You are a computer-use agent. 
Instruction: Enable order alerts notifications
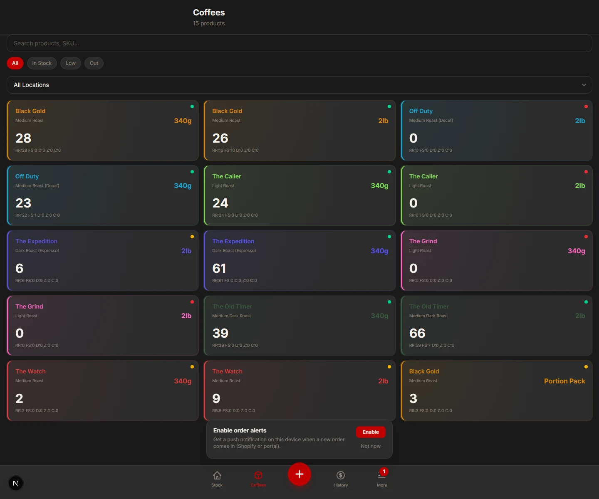371,432
